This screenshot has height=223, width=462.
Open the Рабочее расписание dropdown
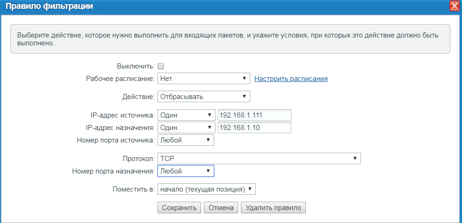203,79
